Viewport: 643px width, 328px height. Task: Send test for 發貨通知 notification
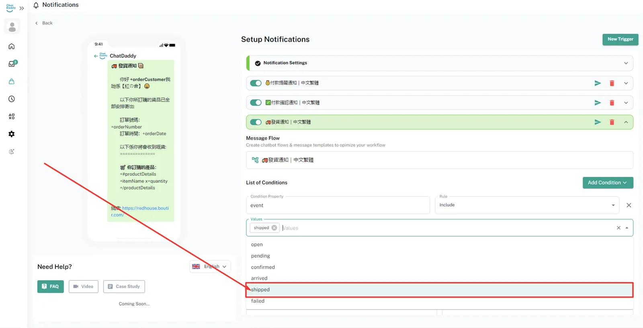tap(598, 122)
